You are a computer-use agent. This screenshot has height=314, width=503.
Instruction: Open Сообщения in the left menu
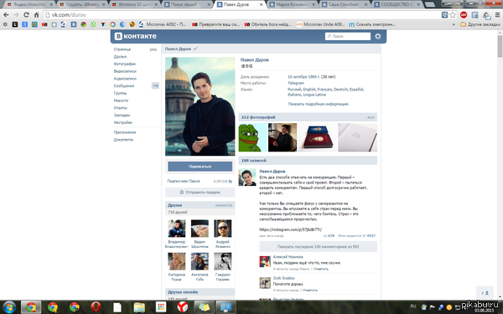coord(124,85)
